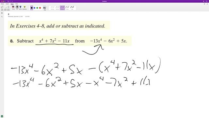Choose the Insert Space tool

click(x=8, y=8)
